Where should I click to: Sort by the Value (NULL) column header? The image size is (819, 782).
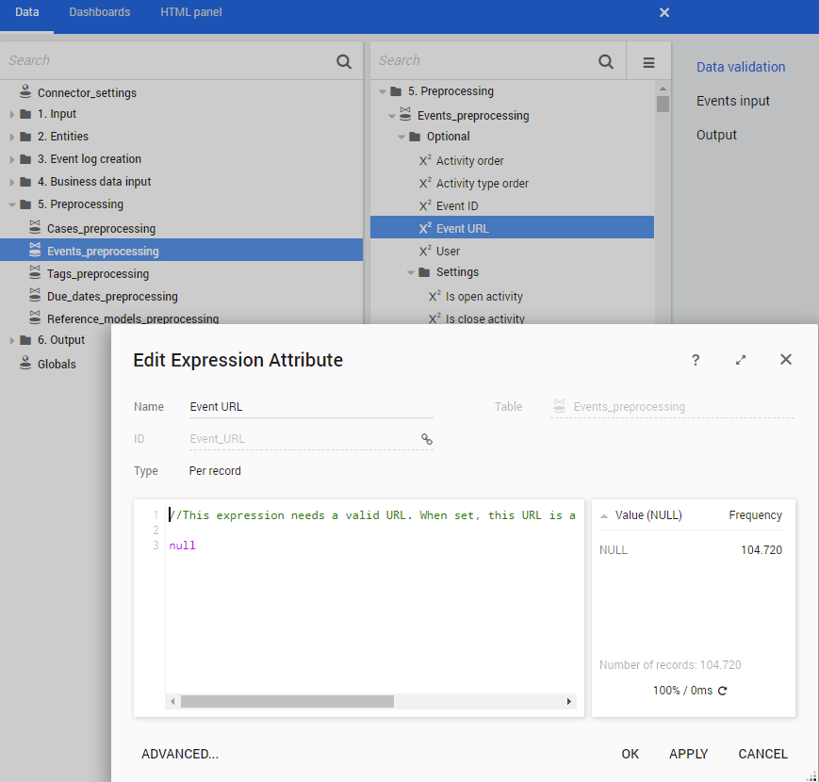647,515
